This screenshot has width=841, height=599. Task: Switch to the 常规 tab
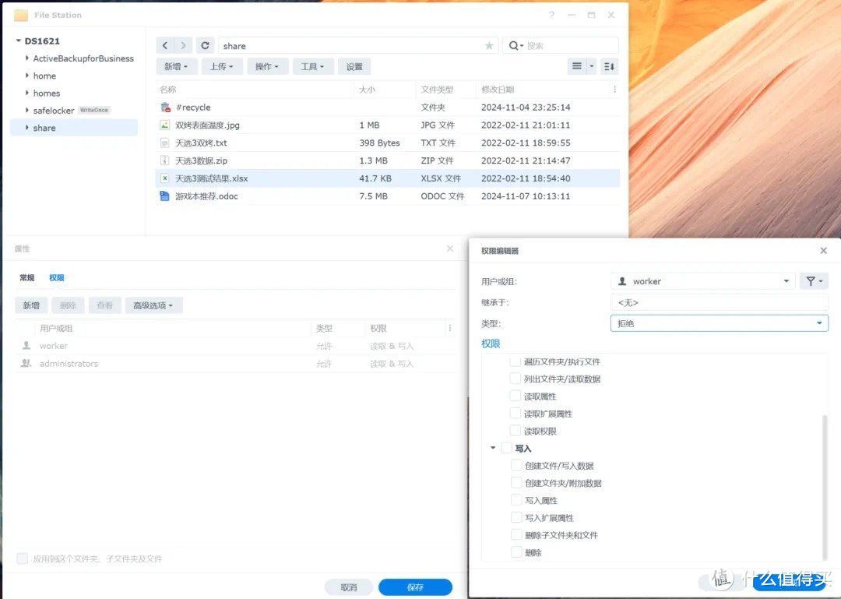click(26, 277)
